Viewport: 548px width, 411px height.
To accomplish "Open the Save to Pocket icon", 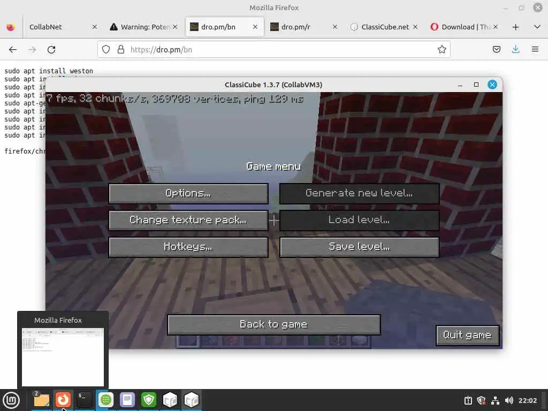I will (x=496, y=50).
